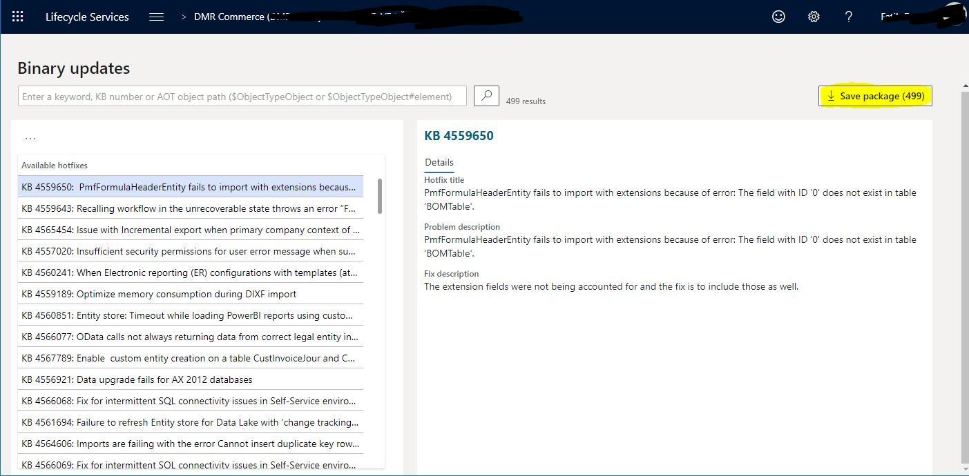Image resolution: width=969 pixels, height=476 pixels.
Task: Click the Fix description text
Action: coord(611,286)
